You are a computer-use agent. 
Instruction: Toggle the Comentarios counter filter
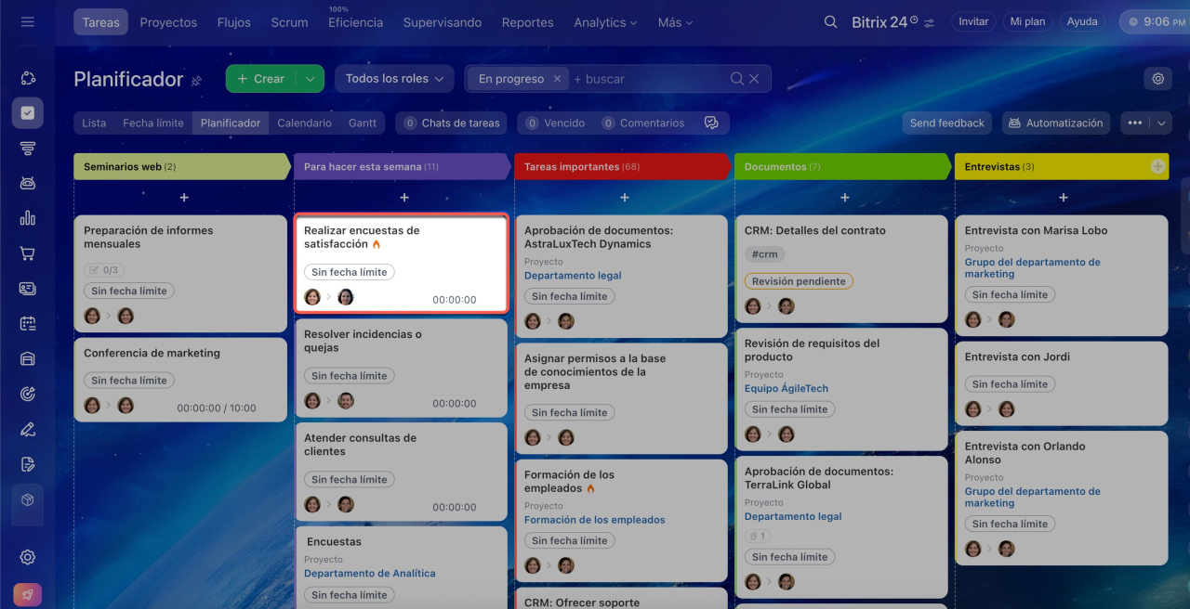[642, 123]
